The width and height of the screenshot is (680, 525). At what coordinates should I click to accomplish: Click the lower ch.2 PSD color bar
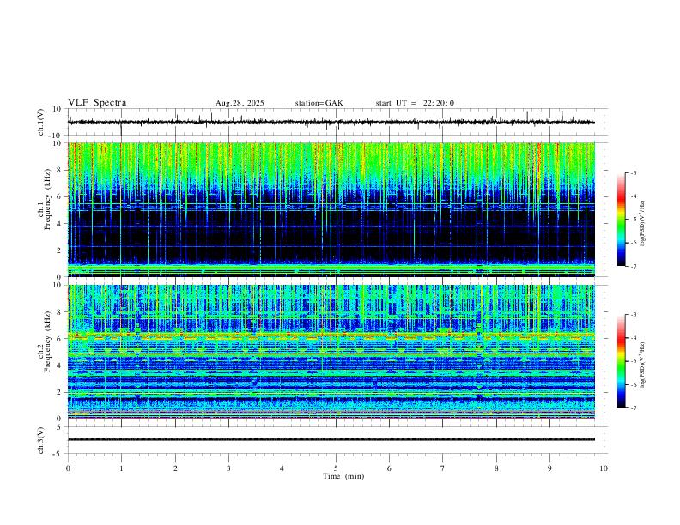(x=621, y=361)
